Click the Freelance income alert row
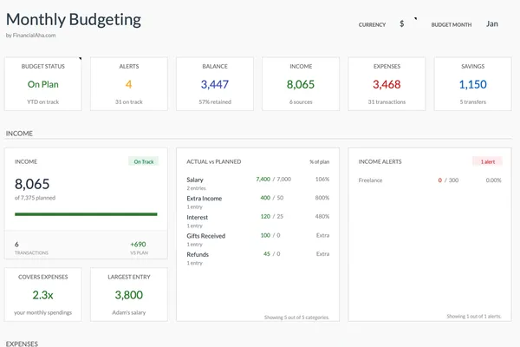This screenshot has height=347, width=520. [x=430, y=180]
